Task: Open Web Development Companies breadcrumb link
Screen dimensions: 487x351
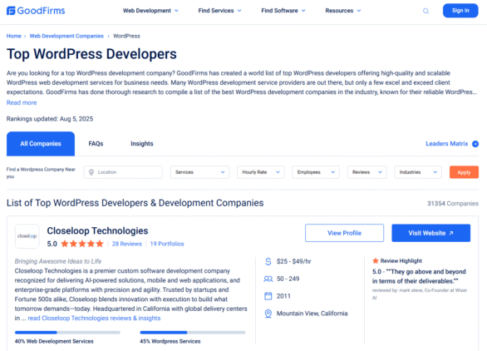Action: coord(66,36)
